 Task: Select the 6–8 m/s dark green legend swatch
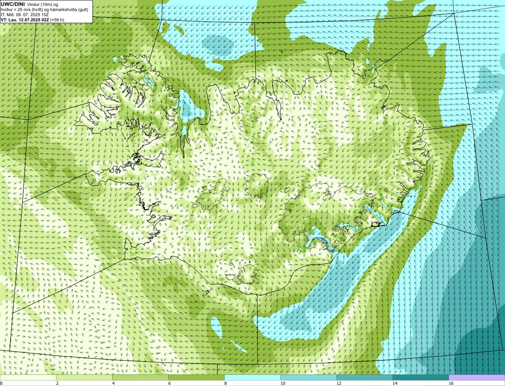pos(196,377)
